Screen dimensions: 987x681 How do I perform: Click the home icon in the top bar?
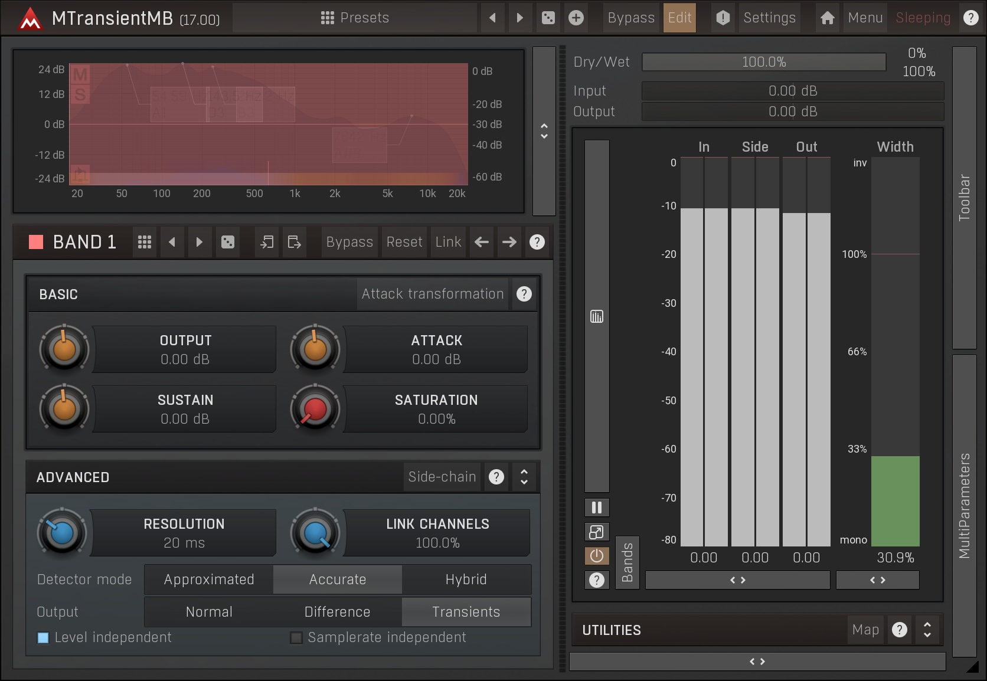click(x=827, y=18)
